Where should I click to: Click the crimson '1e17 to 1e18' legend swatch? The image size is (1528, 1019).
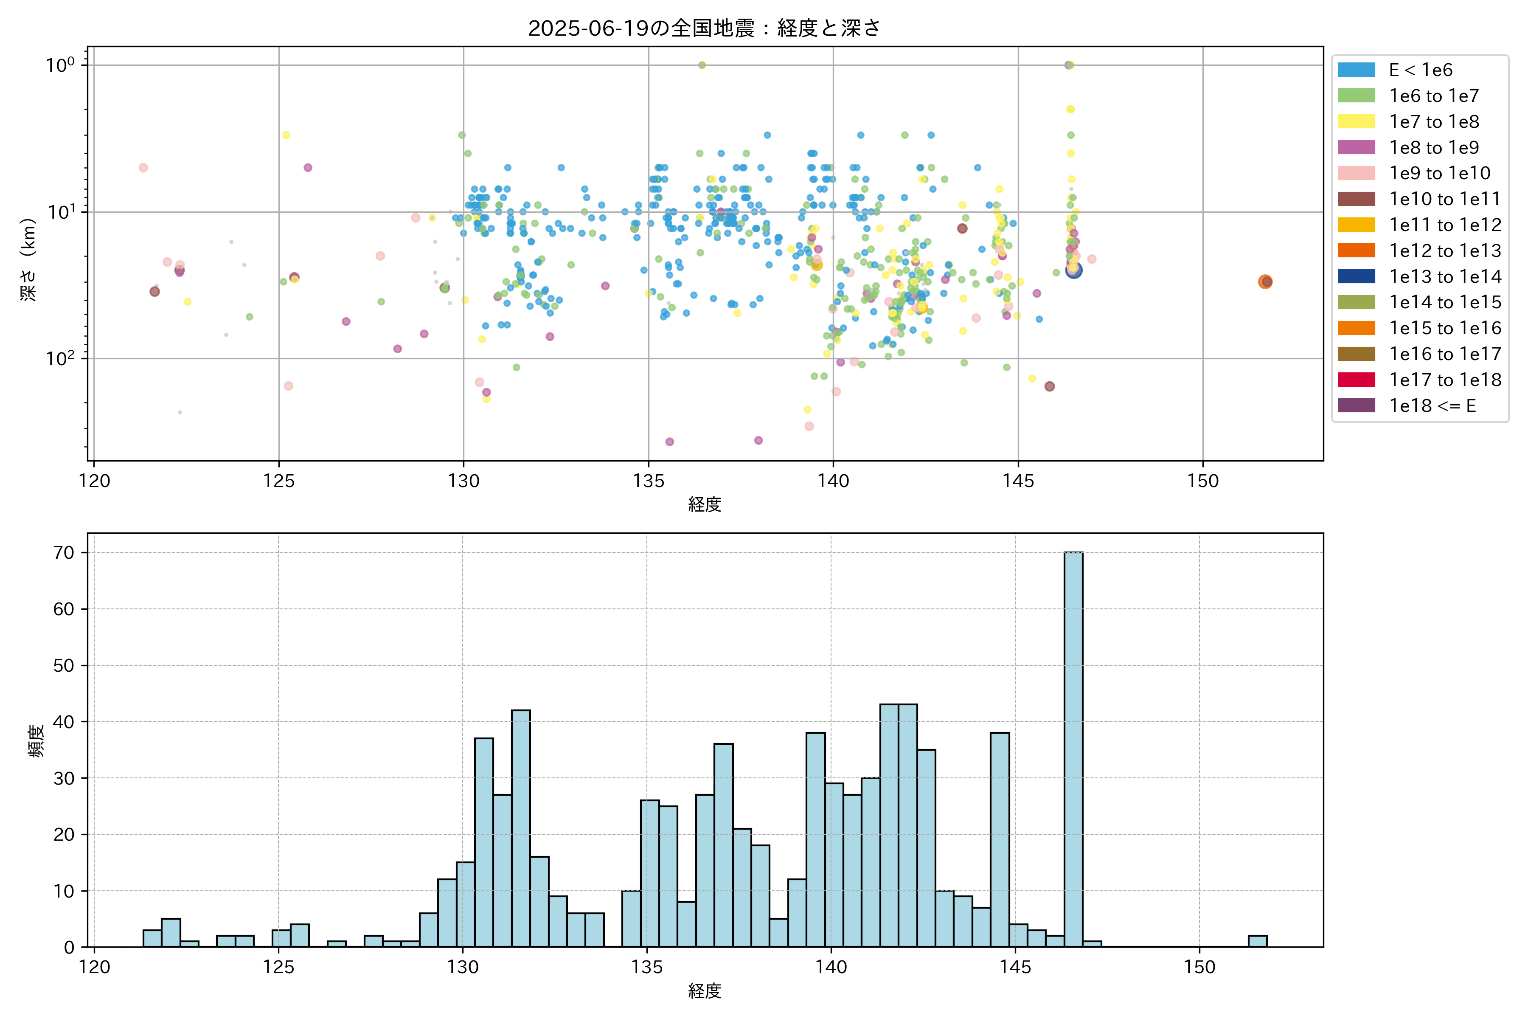[1357, 380]
